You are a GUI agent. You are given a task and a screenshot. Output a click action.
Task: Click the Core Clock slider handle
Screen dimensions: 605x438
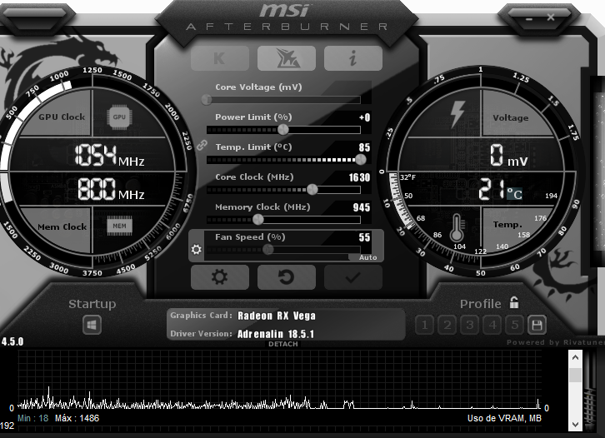[312, 189]
